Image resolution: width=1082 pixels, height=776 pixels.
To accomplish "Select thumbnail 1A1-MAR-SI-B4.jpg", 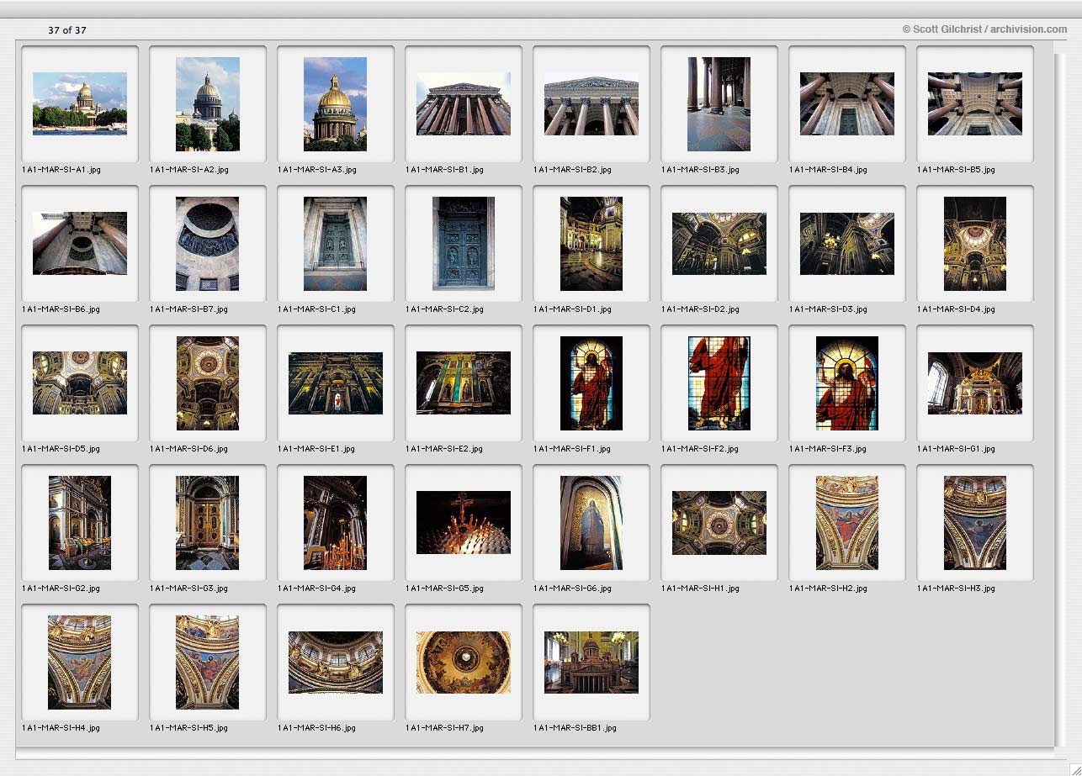I will [847, 103].
